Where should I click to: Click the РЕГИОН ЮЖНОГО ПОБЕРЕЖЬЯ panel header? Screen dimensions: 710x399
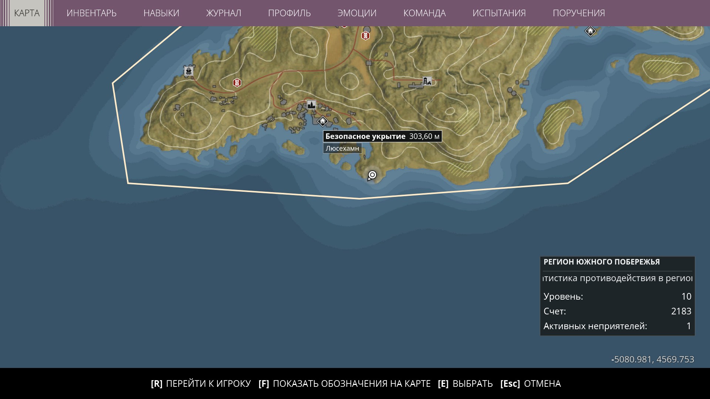tap(602, 262)
